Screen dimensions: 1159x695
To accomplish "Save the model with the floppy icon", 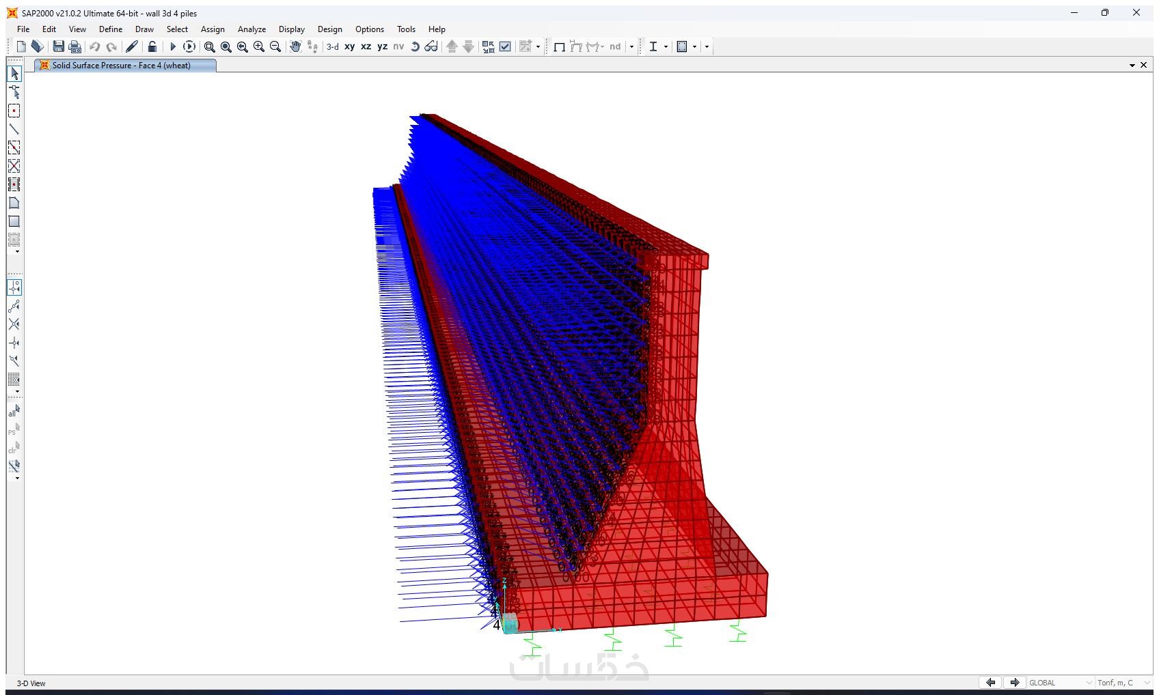I will (x=59, y=46).
